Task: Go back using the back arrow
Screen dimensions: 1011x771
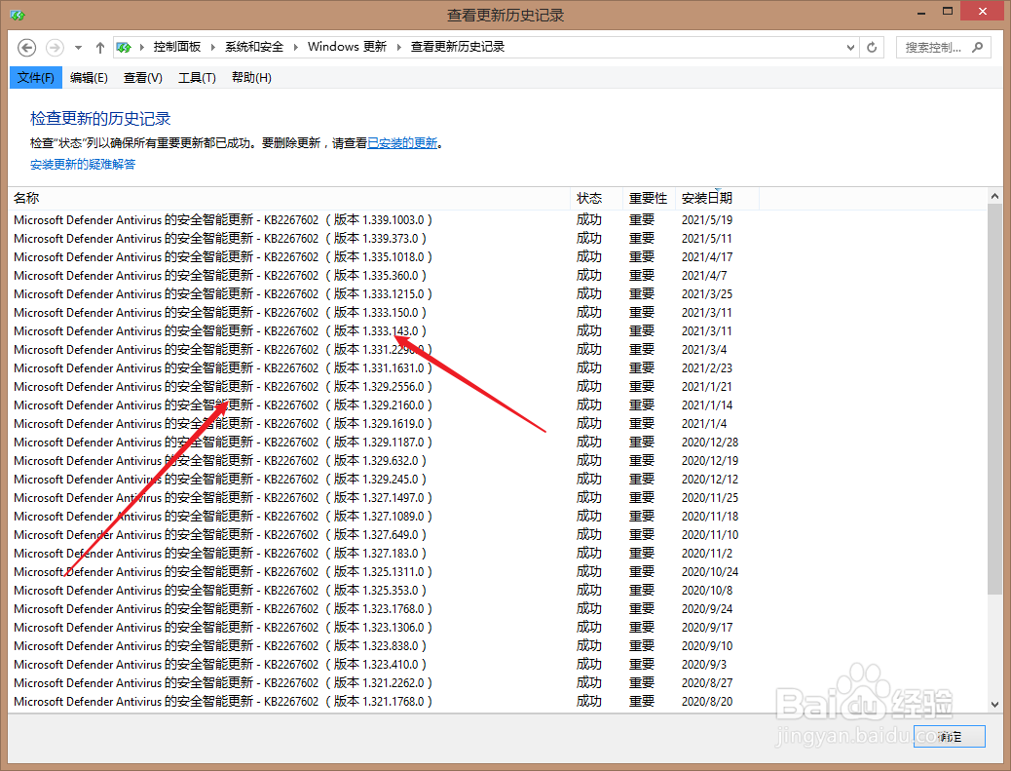Action: 26,48
